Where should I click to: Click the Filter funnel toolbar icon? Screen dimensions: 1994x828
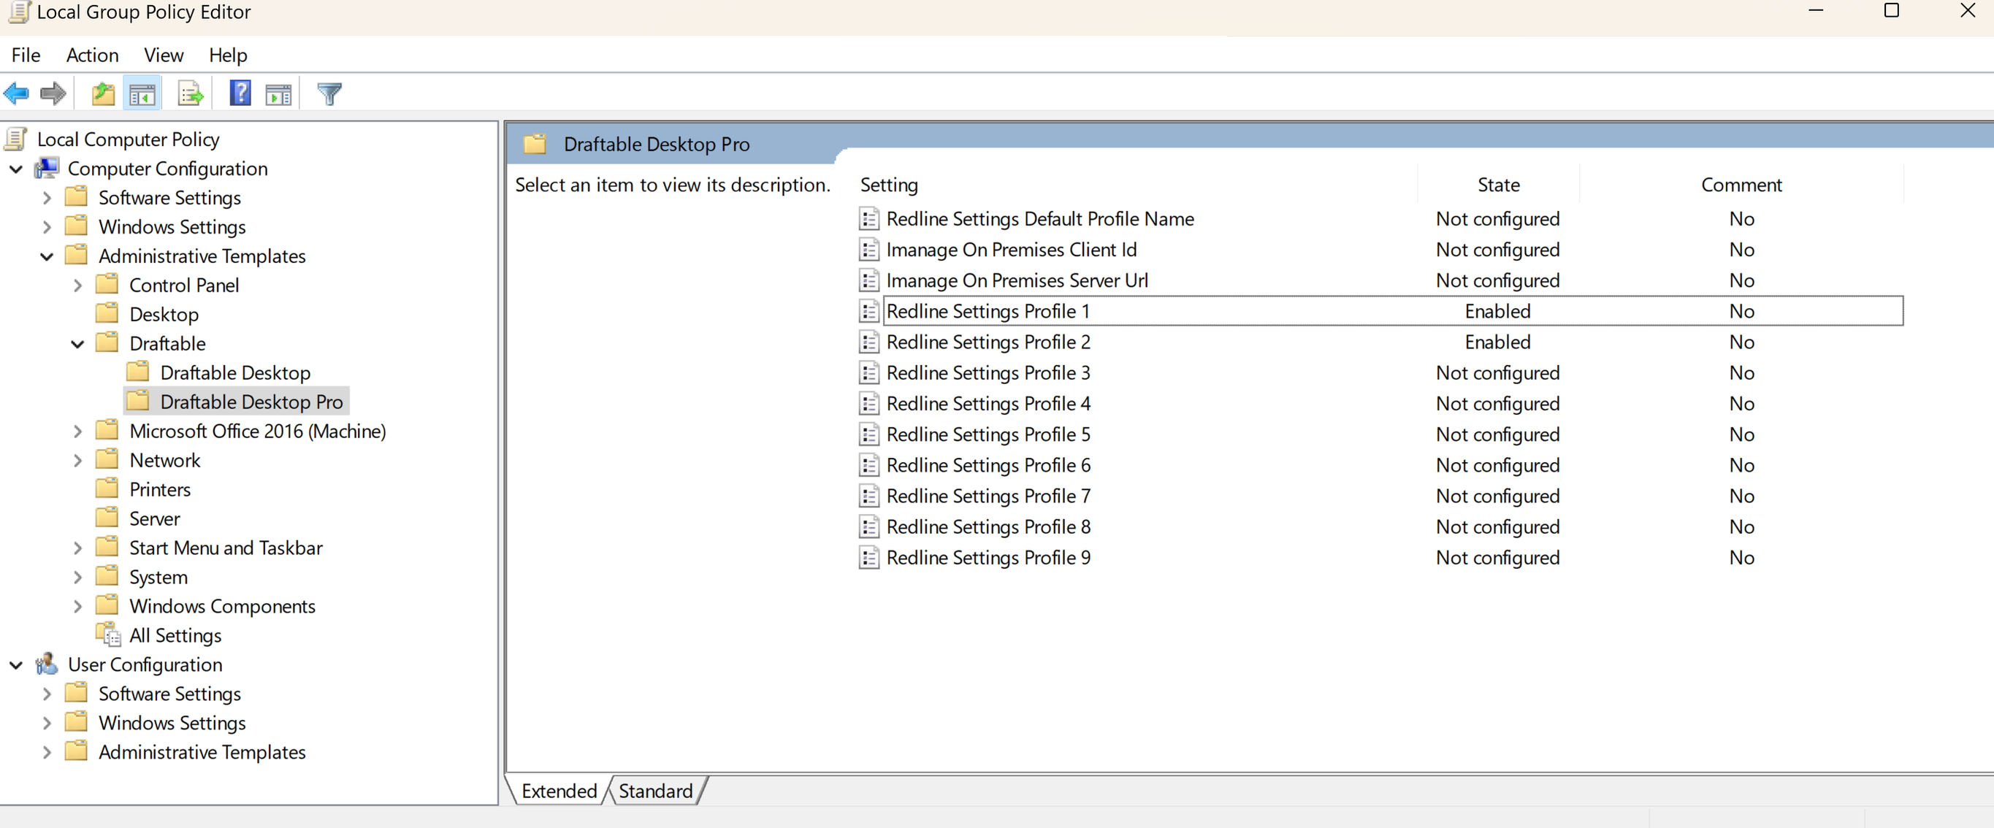click(x=329, y=94)
